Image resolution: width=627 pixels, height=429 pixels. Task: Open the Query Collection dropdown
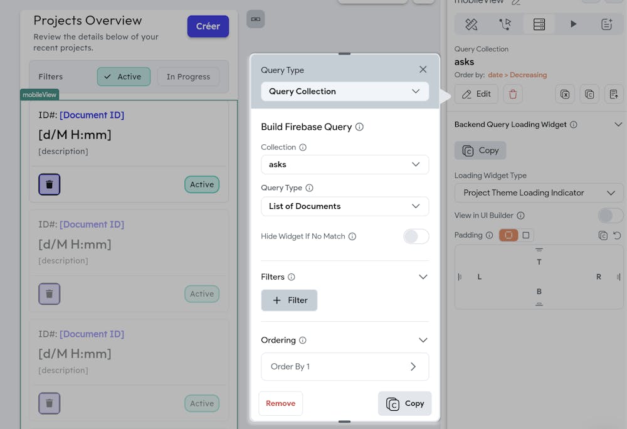(345, 92)
